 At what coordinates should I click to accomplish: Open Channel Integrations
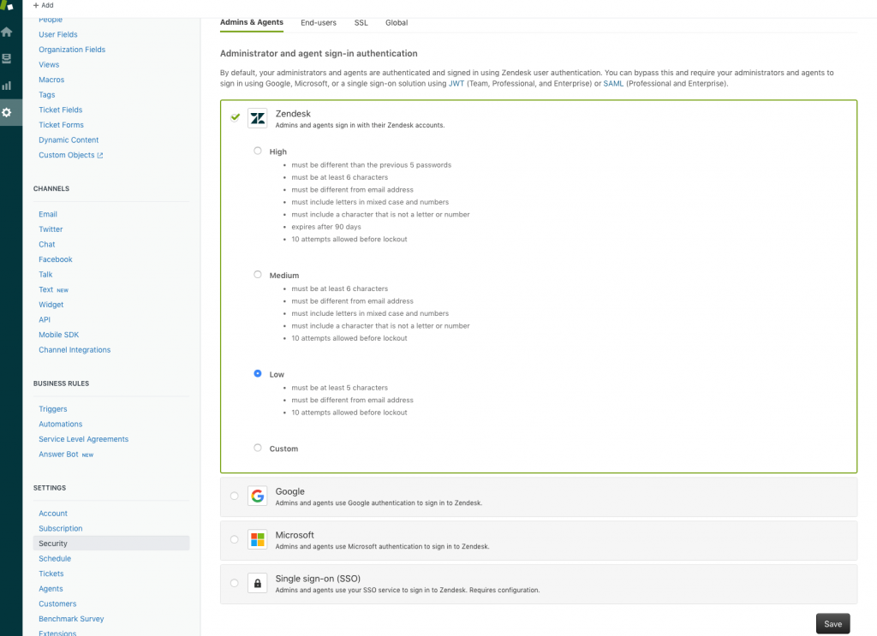tap(75, 350)
